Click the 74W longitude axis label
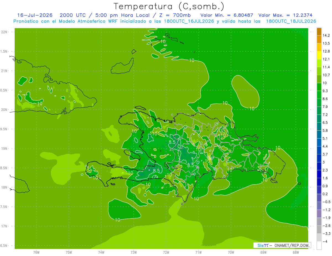Image resolution: width=332 pixels, height=256 pixels. point(101,252)
